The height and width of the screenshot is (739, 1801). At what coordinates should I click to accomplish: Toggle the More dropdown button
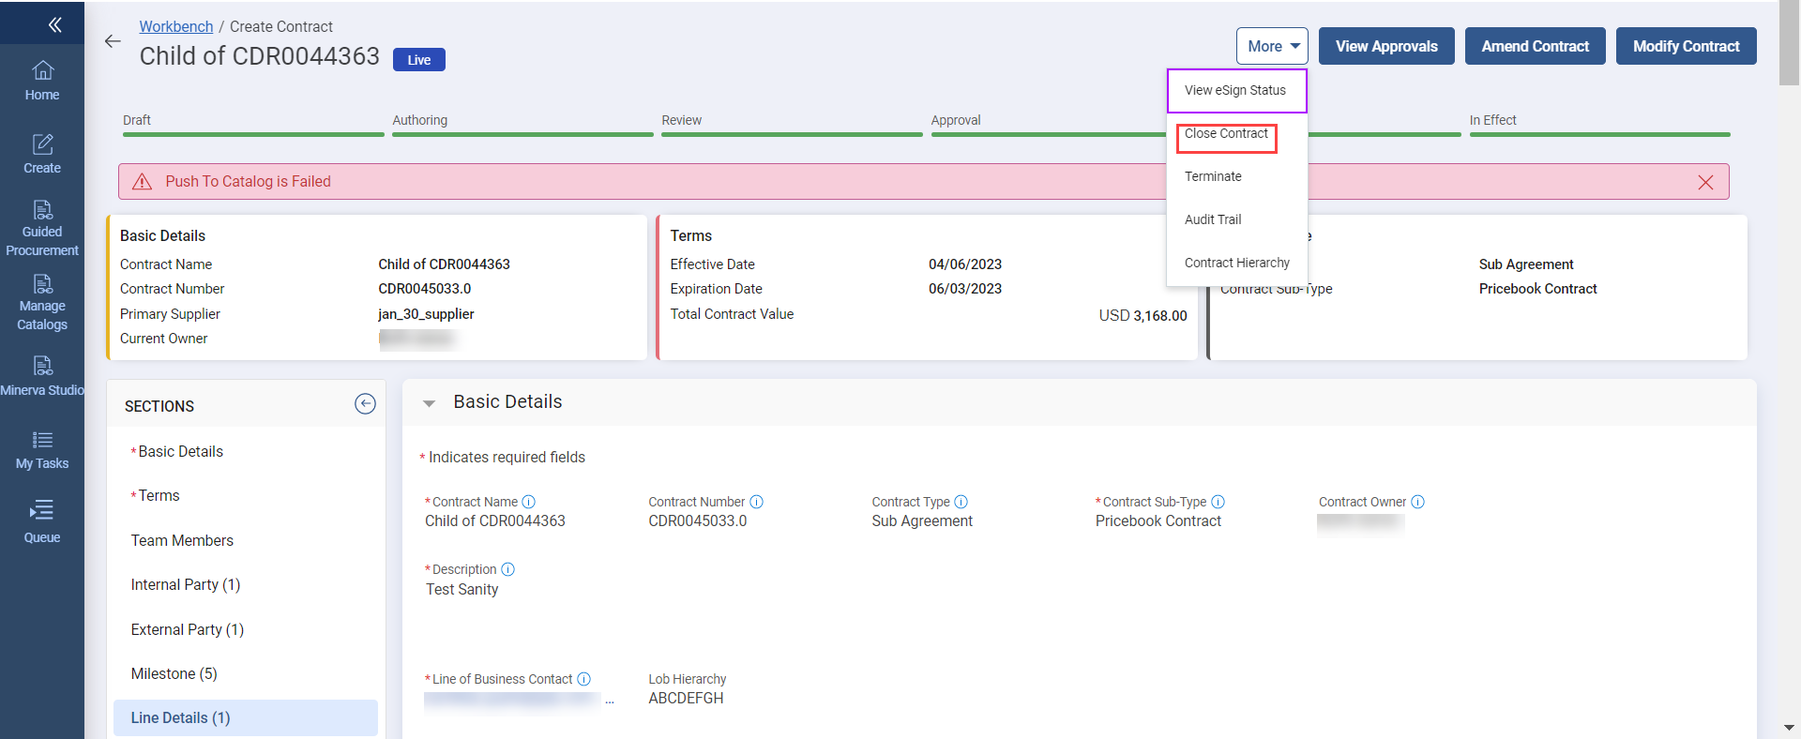tap(1272, 46)
